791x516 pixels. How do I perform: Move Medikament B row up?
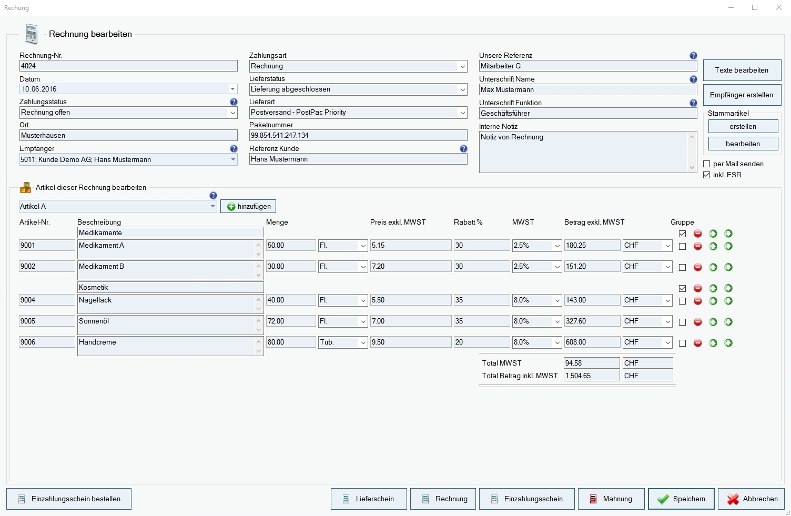713,267
